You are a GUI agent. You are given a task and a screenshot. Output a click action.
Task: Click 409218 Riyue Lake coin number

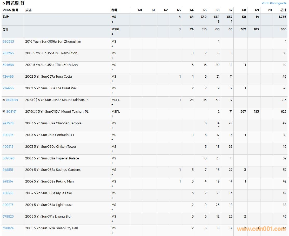pyautogui.click(x=8, y=193)
